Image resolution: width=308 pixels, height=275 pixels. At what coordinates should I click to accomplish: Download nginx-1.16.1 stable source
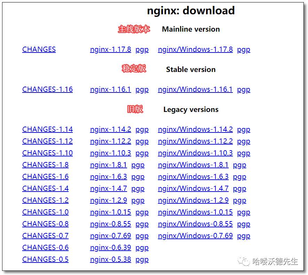point(110,89)
